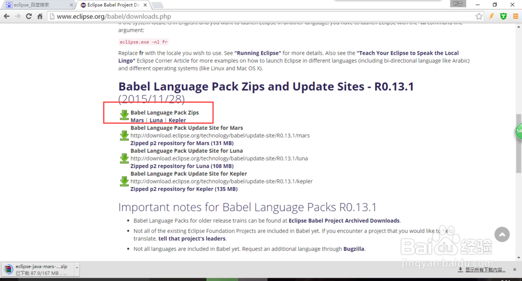This screenshot has width=522, height=281.
Task: Open Zipped p2 repository for Luna (108 MB)
Action: coord(182,166)
